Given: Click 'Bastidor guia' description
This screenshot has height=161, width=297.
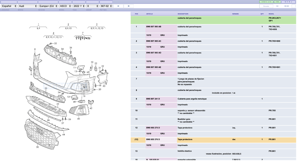Looking at the screenshot, I should point(184,119).
